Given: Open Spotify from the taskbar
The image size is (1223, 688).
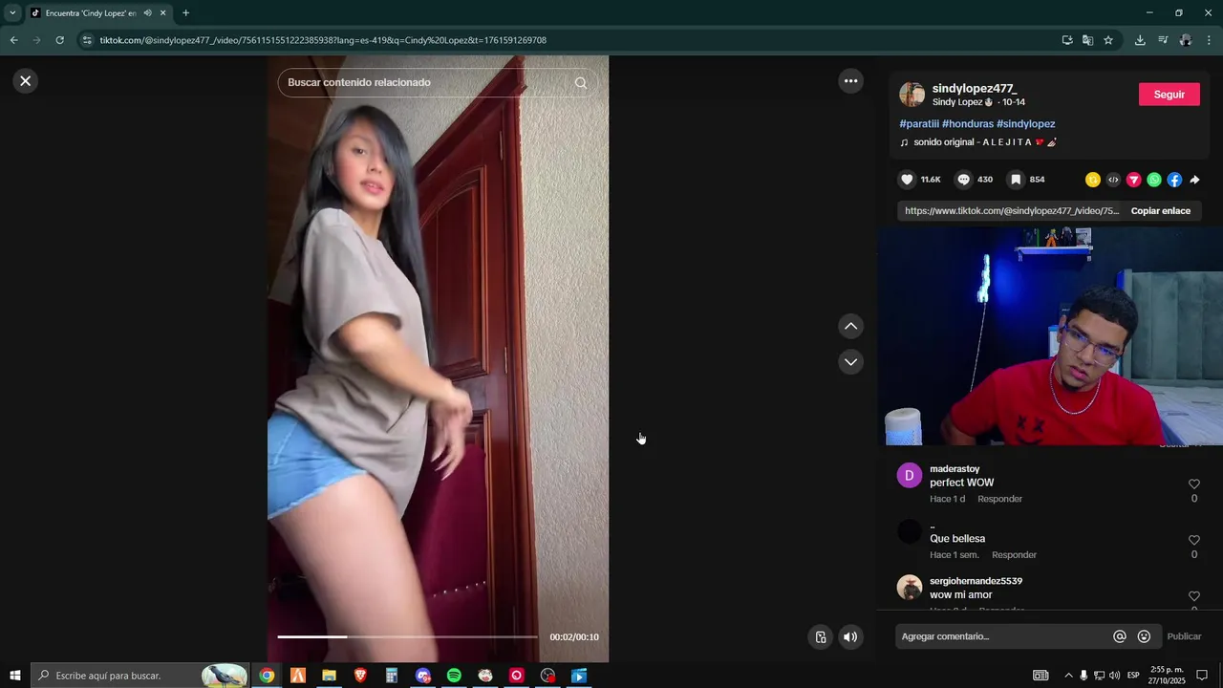Looking at the screenshot, I should tap(454, 676).
